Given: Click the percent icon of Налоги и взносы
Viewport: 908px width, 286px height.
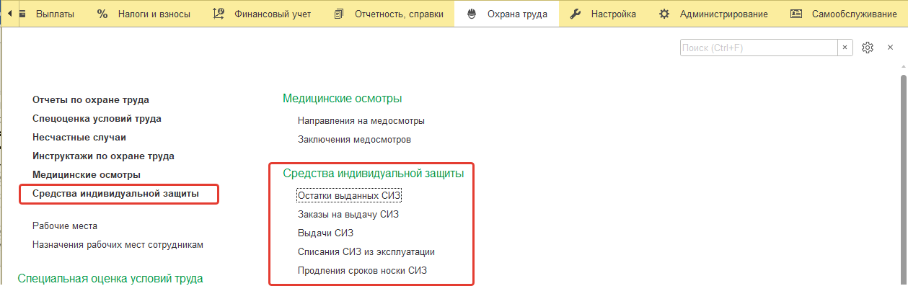Looking at the screenshot, I should point(102,14).
